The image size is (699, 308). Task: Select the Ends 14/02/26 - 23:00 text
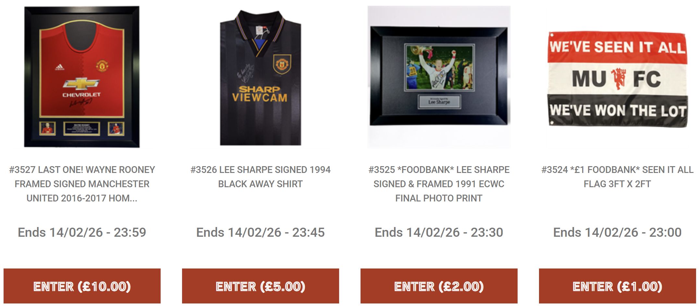point(617,232)
